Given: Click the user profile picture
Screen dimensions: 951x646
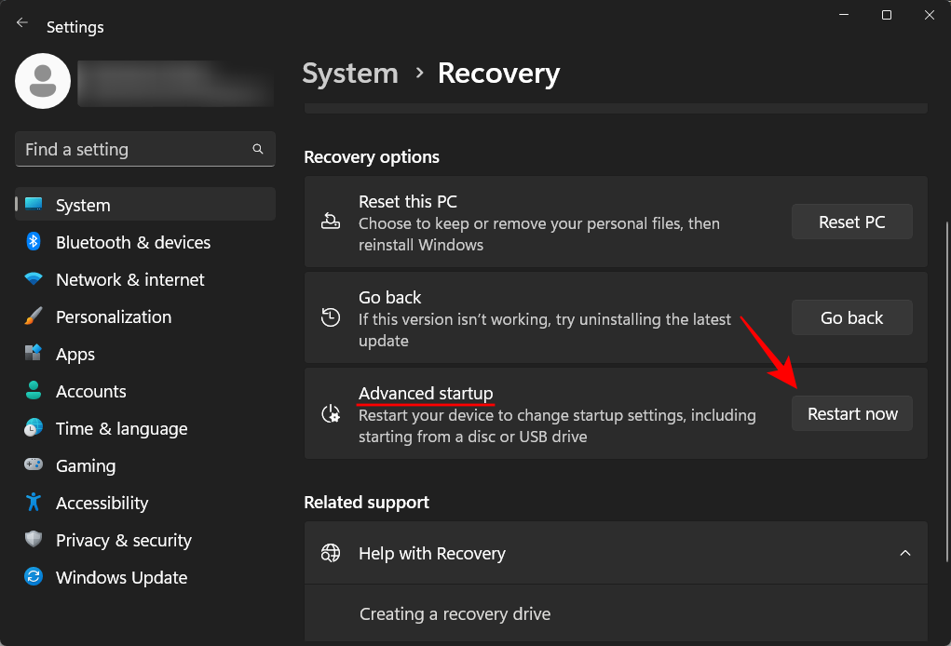Looking at the screenshot, I should (x=42, y=82).
